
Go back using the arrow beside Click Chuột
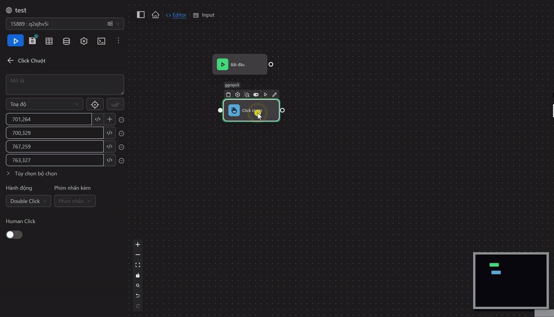coord(11,61)
